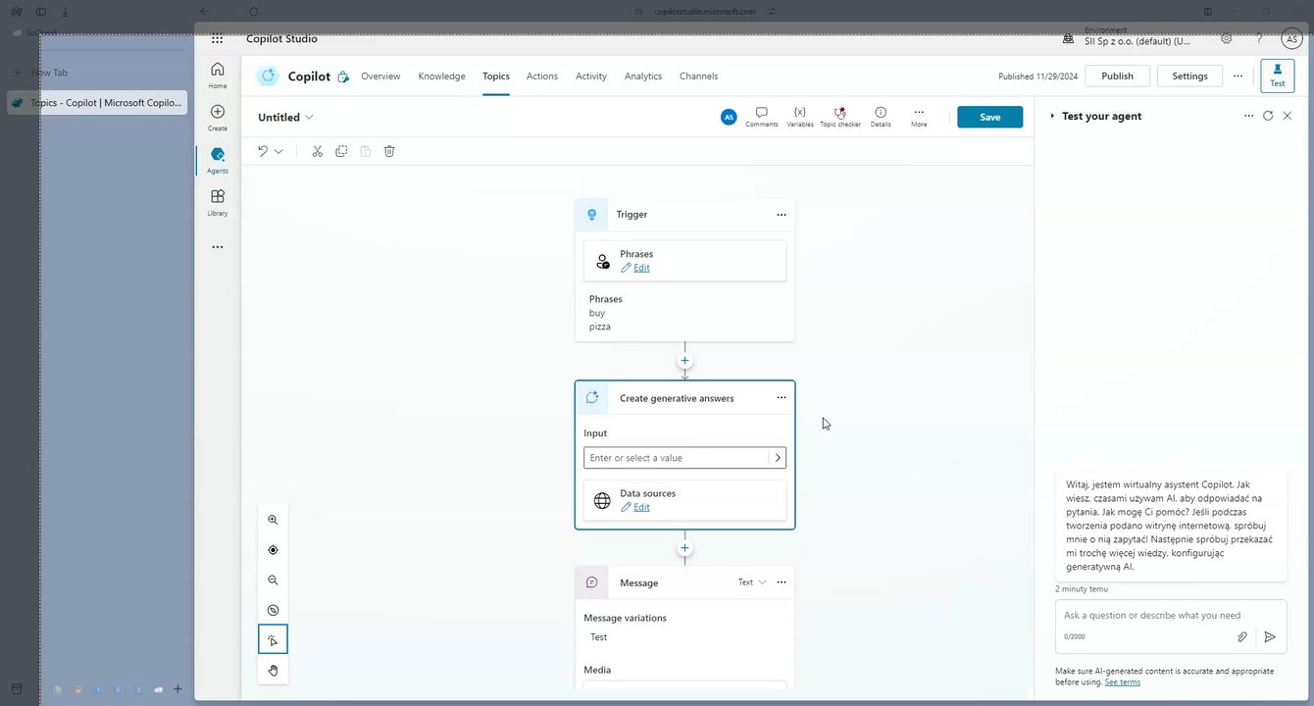Image resolution: width=1314 pixels, height=706 pixels.
Task: Open Create in left sidebar
Action: (218, 118)
